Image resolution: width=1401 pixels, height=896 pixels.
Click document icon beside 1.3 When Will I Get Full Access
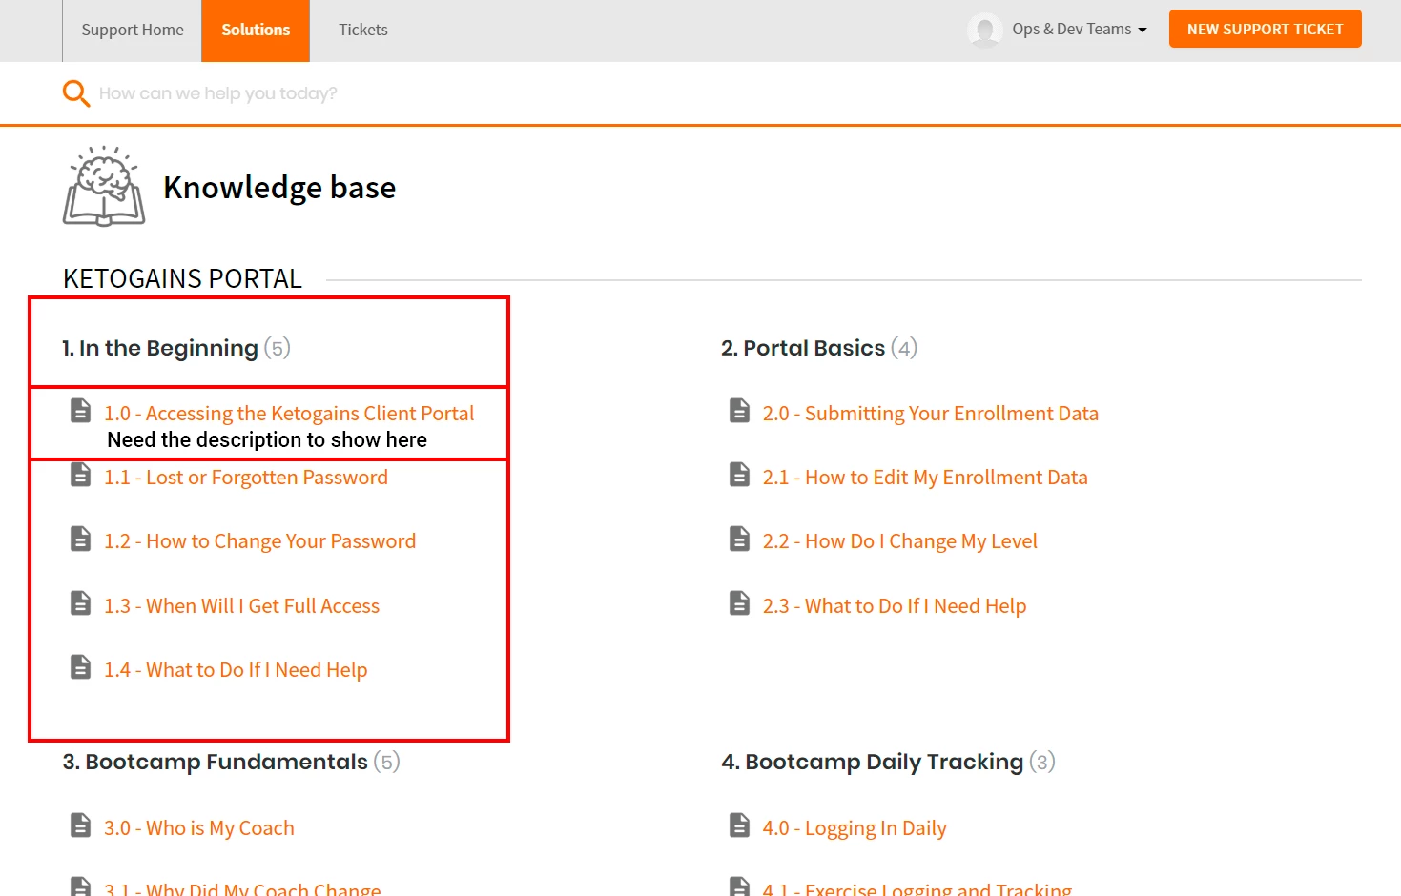coord(81,603)
